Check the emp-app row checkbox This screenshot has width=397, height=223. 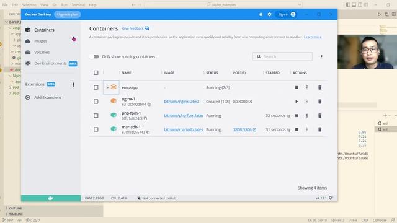[96, 87]
